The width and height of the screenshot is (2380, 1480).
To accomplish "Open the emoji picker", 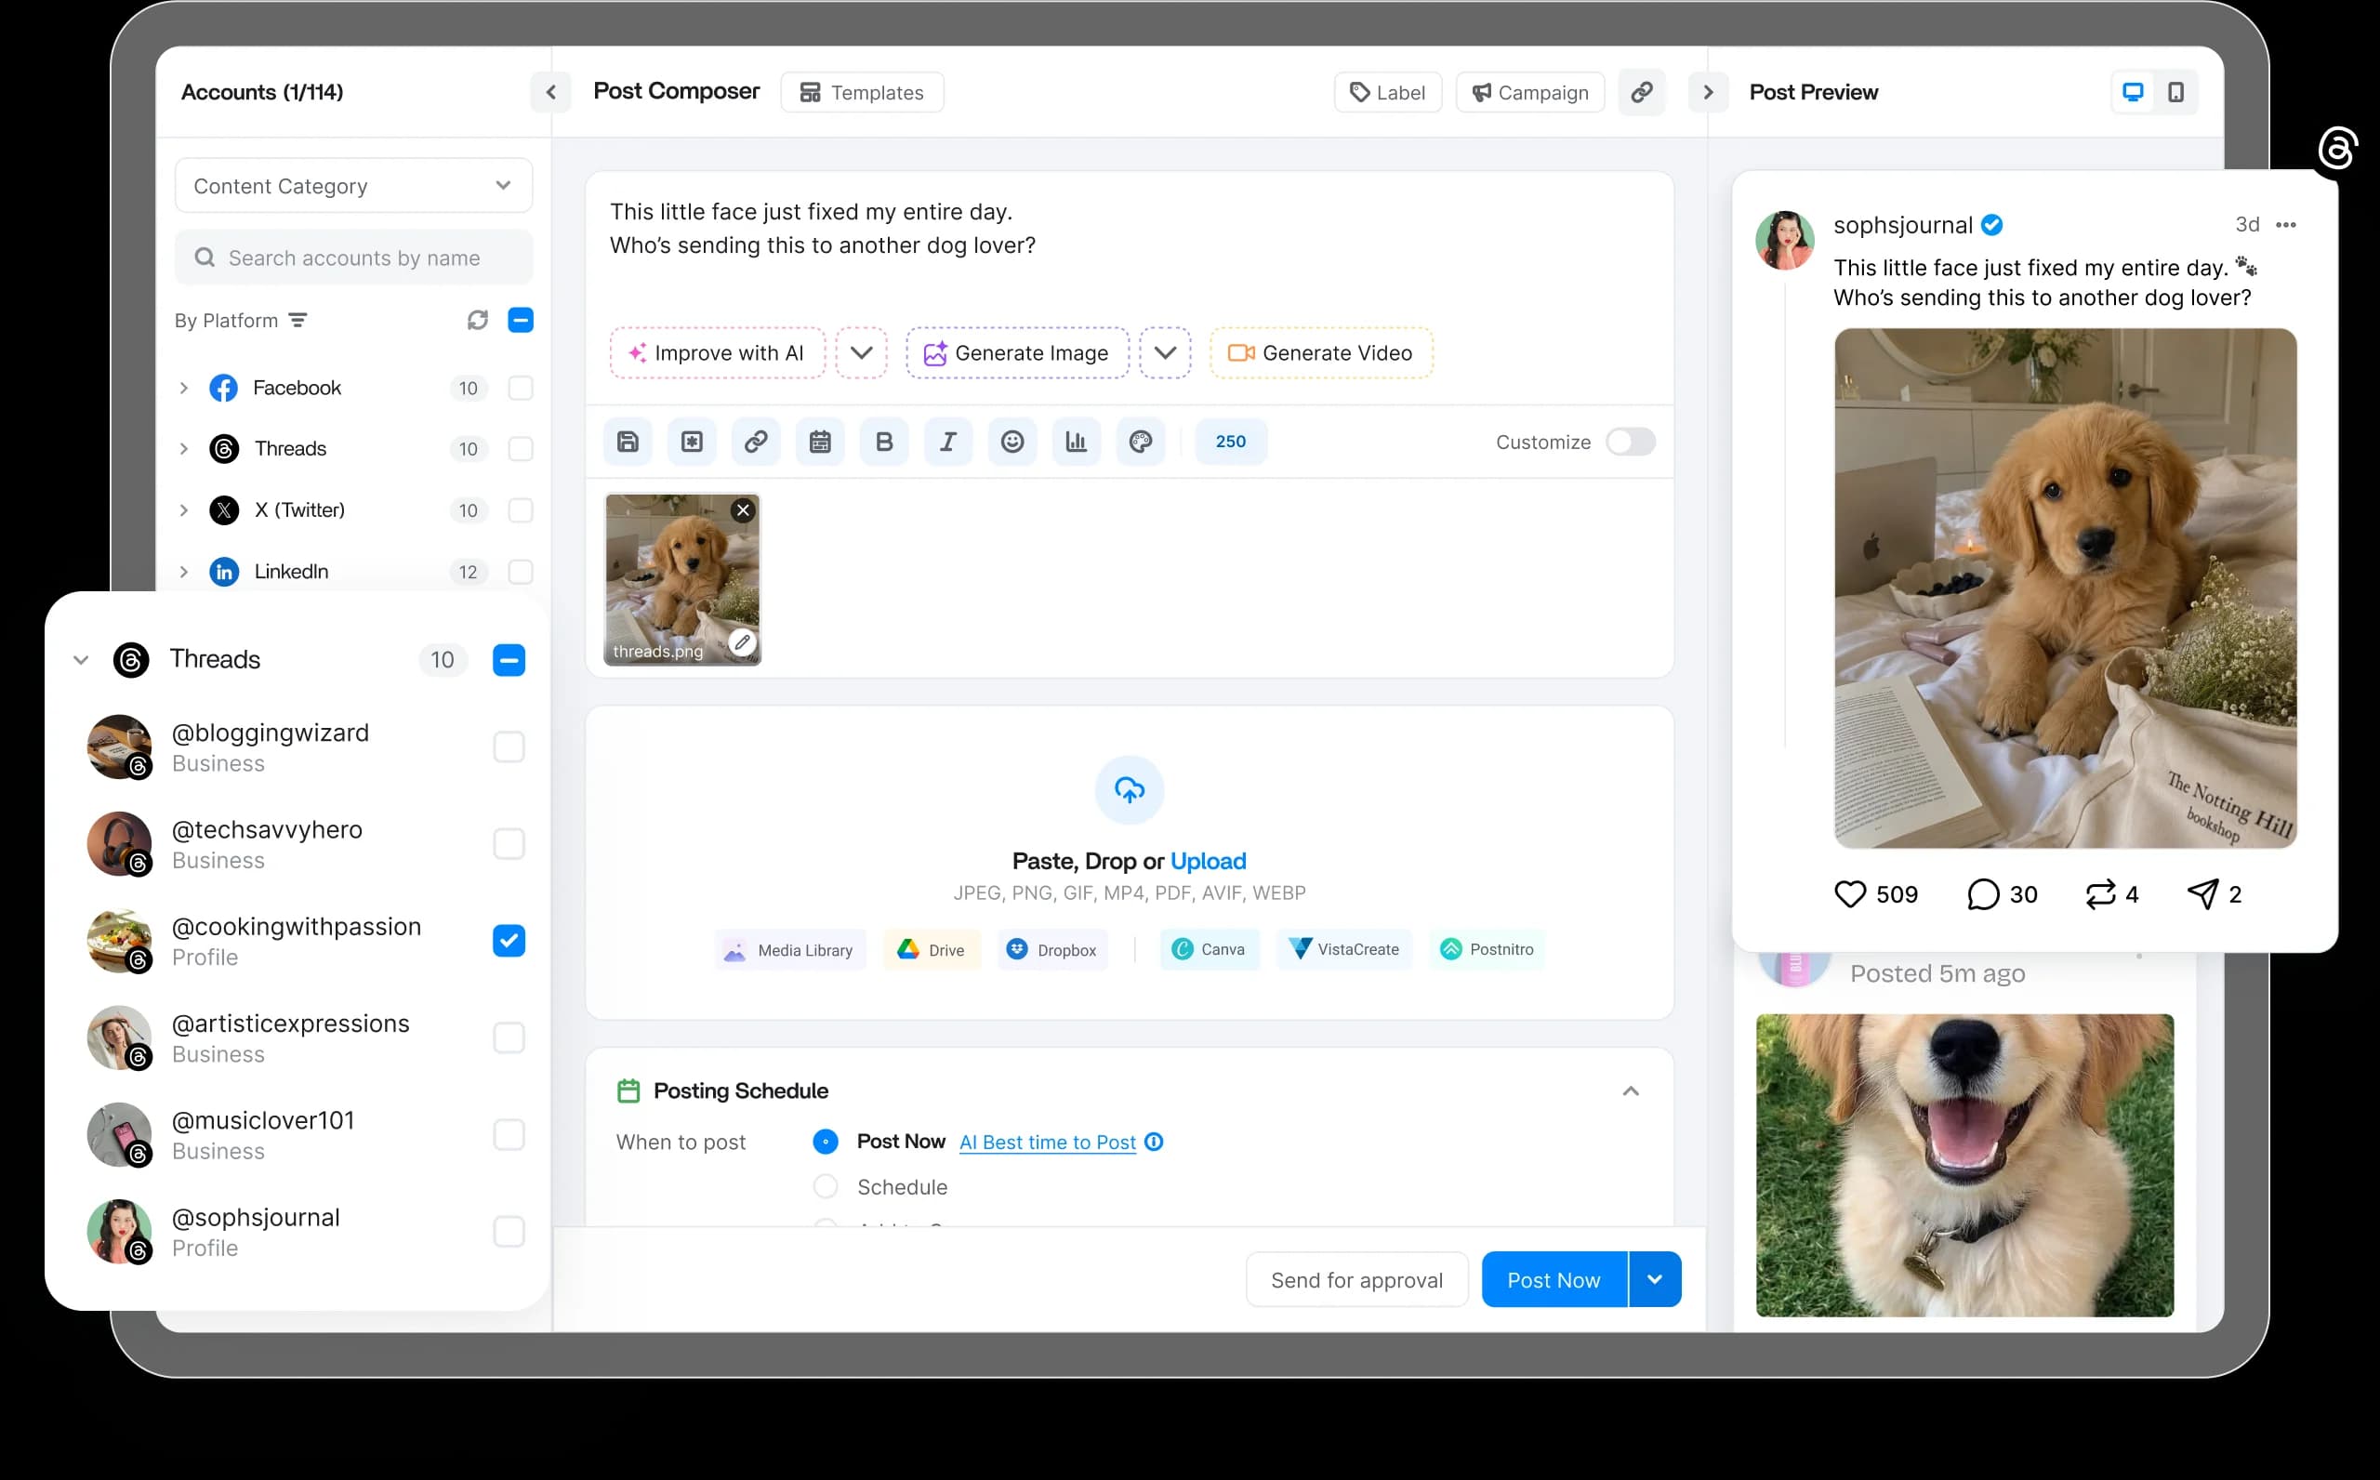I will click(x=1011, y=442).
